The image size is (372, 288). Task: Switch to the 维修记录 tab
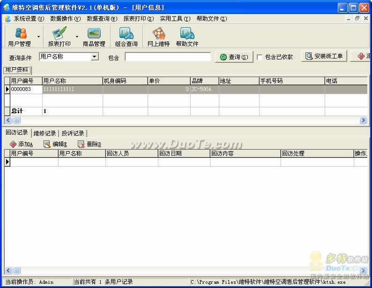[45, 133]
